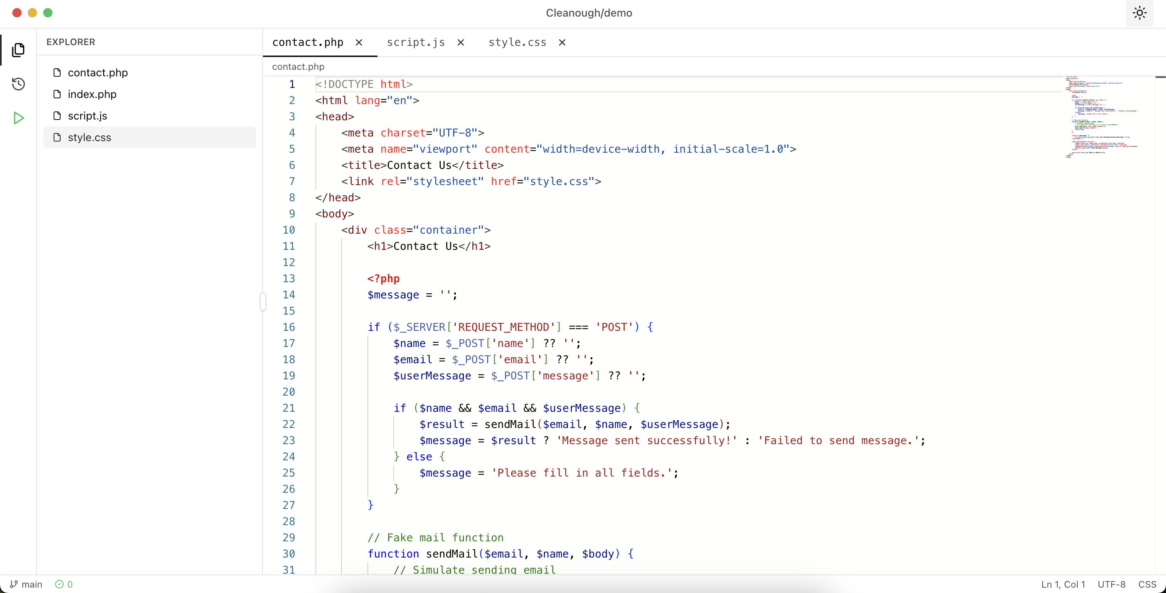Click the file icon beside index.php
Viewport: 1166px width, 593px height.
pyautogui.click(x=57, y=94)
